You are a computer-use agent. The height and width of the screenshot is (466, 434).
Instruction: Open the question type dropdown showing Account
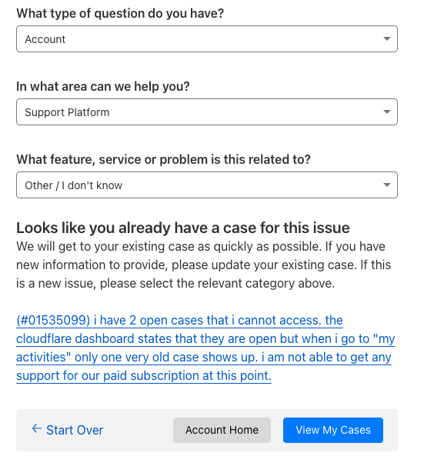tap(207, 39)
